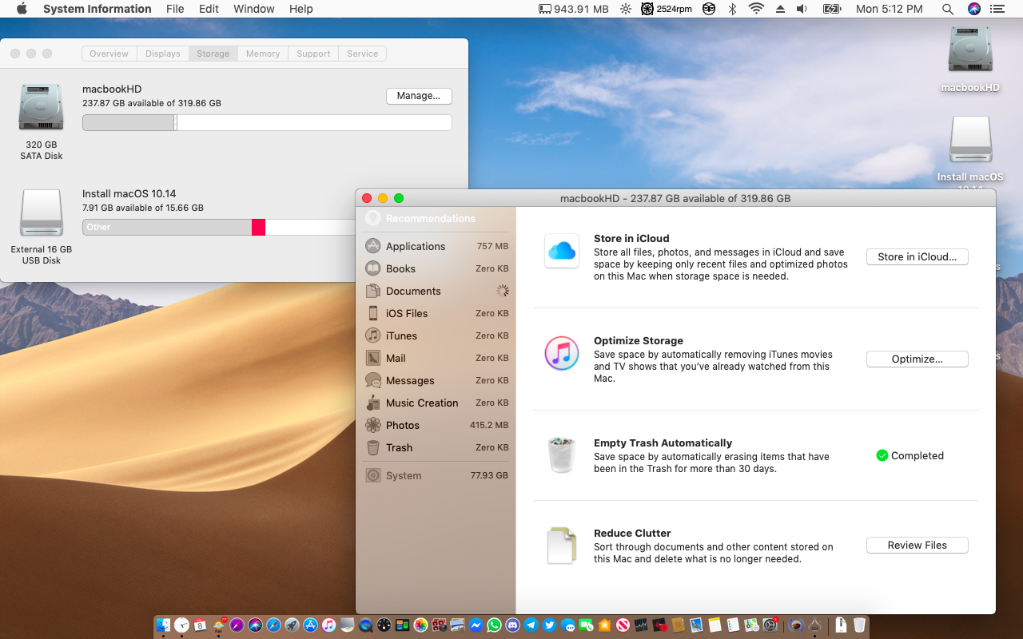Click the Store in iCloud... button

[x=918, y=256]
